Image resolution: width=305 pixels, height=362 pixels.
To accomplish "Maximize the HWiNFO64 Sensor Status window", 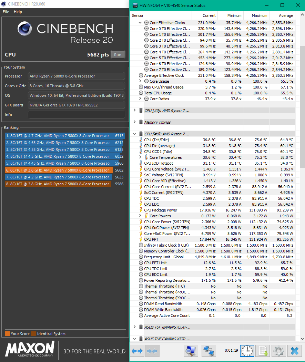I will [282, 5].
